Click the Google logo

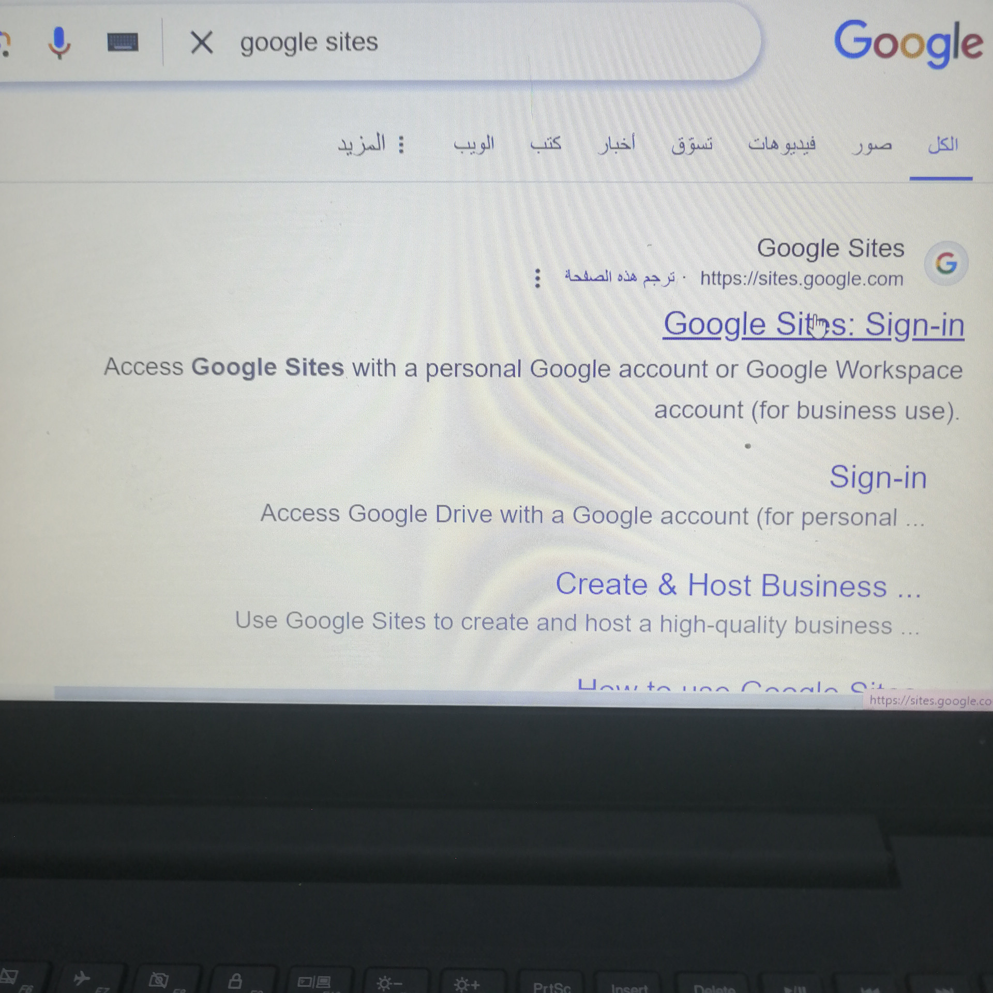point(908,43)
